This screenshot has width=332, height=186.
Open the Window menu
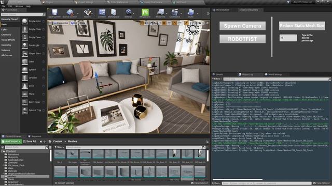19,6
